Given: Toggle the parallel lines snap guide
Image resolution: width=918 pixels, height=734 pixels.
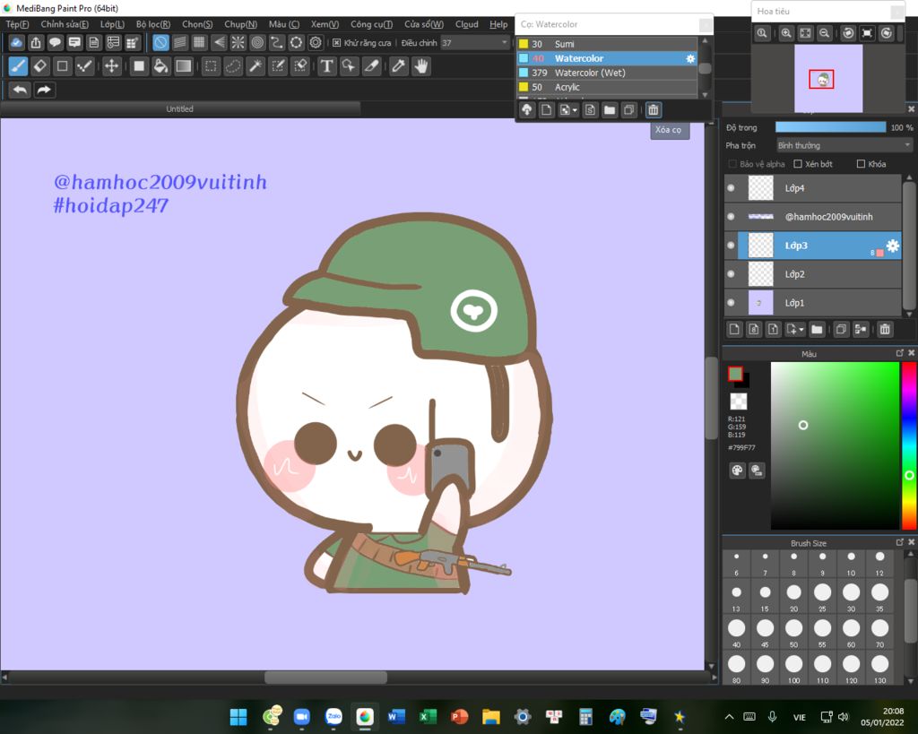Looking at the screenshot, I should (179, 42).
